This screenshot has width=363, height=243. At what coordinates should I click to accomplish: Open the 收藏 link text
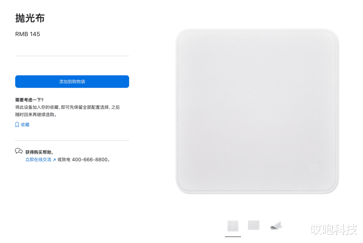25,125
